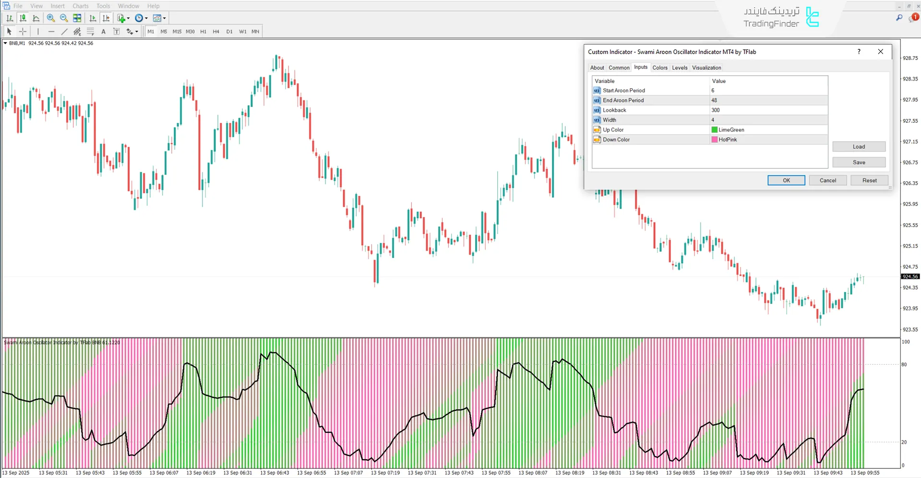Expand the Periodicity clock dropdown
This screenshot has width=921, height=478.
click(146, 19)
